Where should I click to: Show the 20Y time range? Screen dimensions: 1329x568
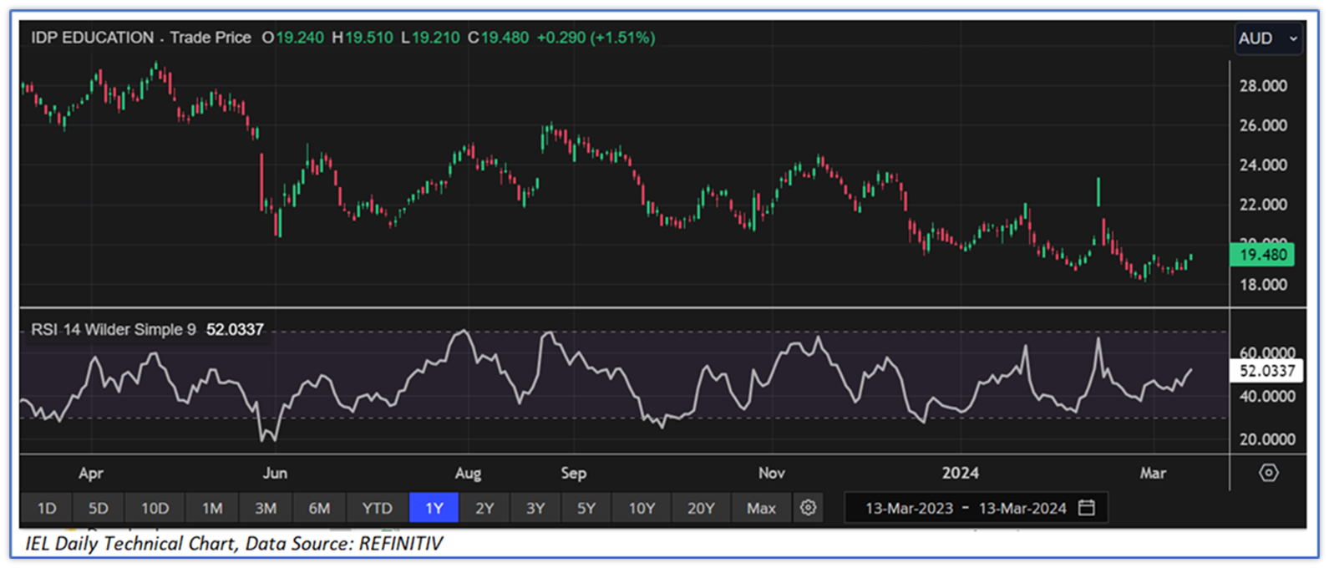[x=701, y=508]
